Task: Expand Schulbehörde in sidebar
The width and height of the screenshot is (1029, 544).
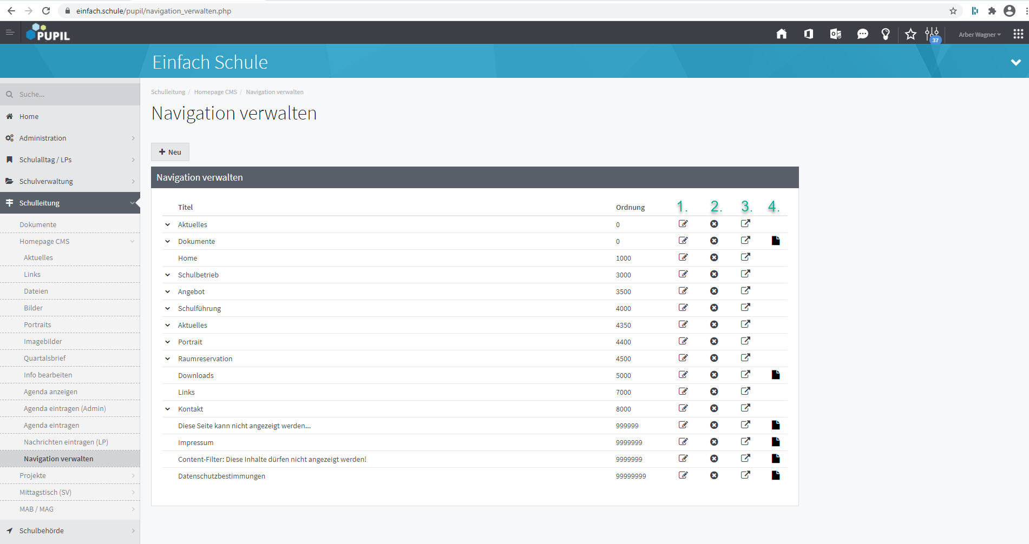Action: 70,530
